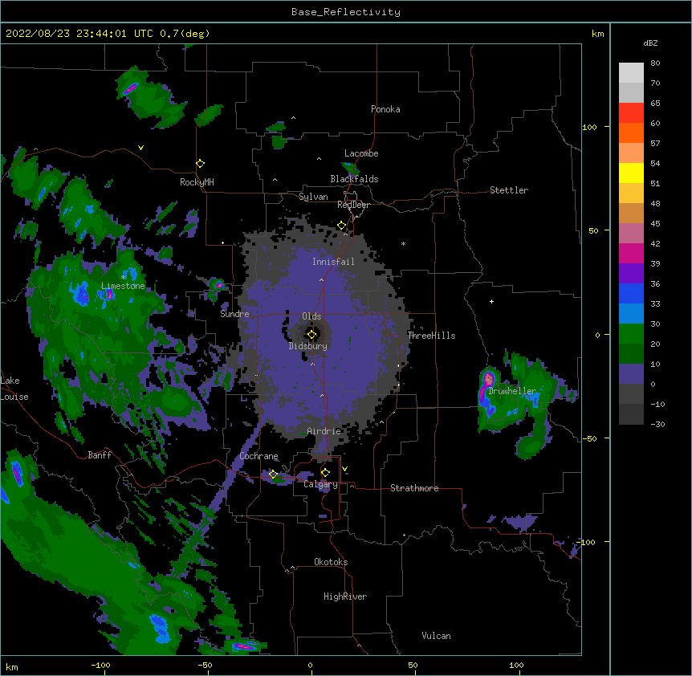This screenshot has height=676, width=692.
Task: Click the RockyMH label
Action: click(197, 182)
